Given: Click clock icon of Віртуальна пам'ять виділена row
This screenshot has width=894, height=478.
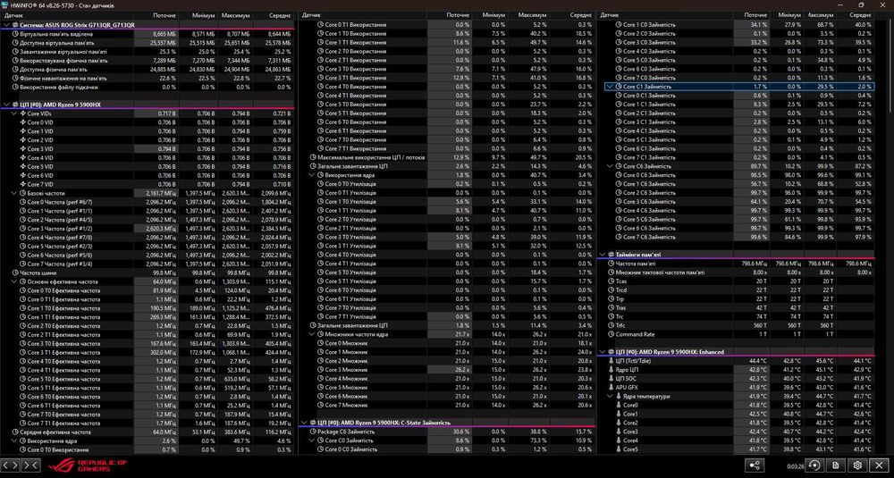Looking at the screenshot, I should pos(15,34).
